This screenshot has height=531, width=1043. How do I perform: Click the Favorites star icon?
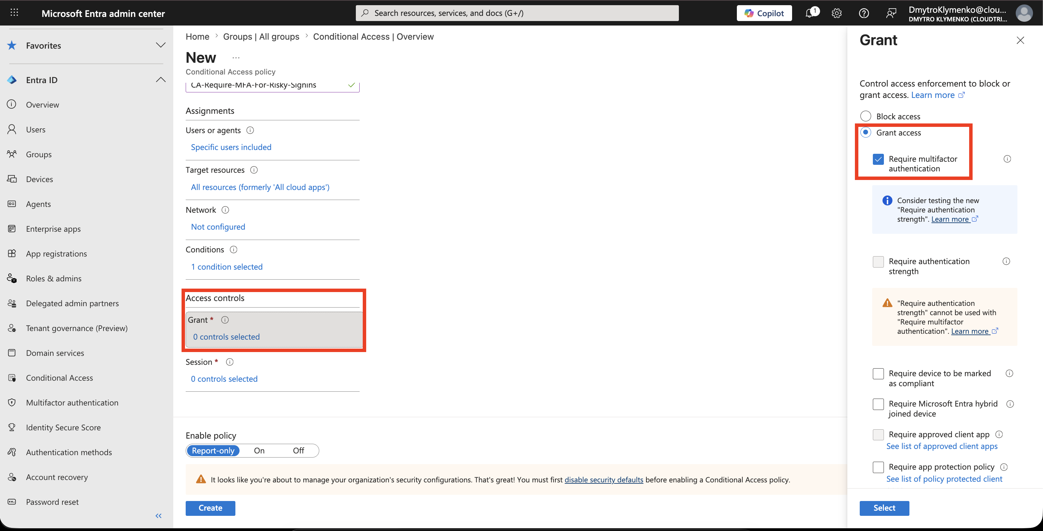12,45
